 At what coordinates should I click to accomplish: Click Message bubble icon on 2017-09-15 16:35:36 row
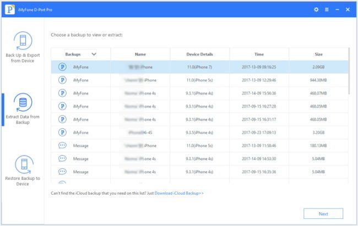coord(62,172)
